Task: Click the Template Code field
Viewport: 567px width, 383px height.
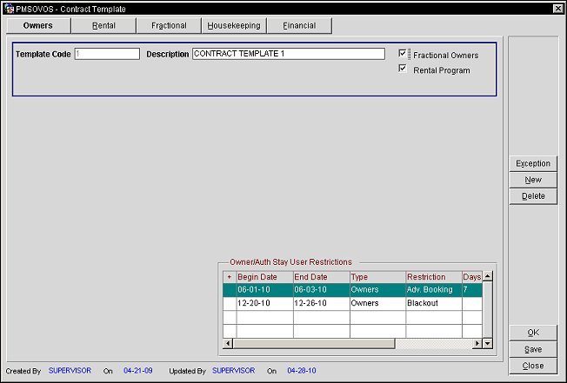Action: (x=106, y=54)
